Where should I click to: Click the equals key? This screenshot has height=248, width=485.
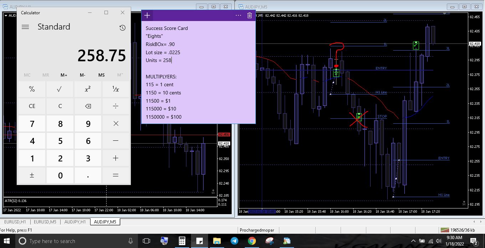[x=115, y=175]
